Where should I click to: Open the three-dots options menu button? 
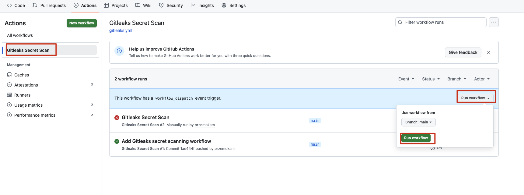click(x=494, y=22)
